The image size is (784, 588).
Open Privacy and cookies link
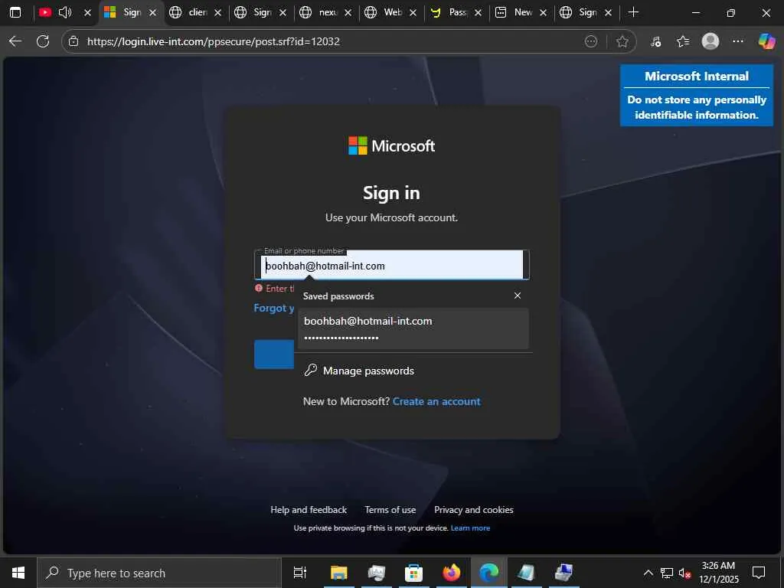[473, 510]
